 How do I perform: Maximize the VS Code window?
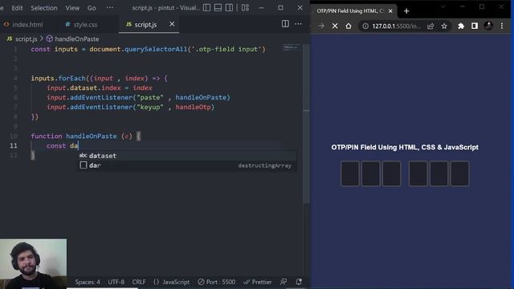coord(280,7)
